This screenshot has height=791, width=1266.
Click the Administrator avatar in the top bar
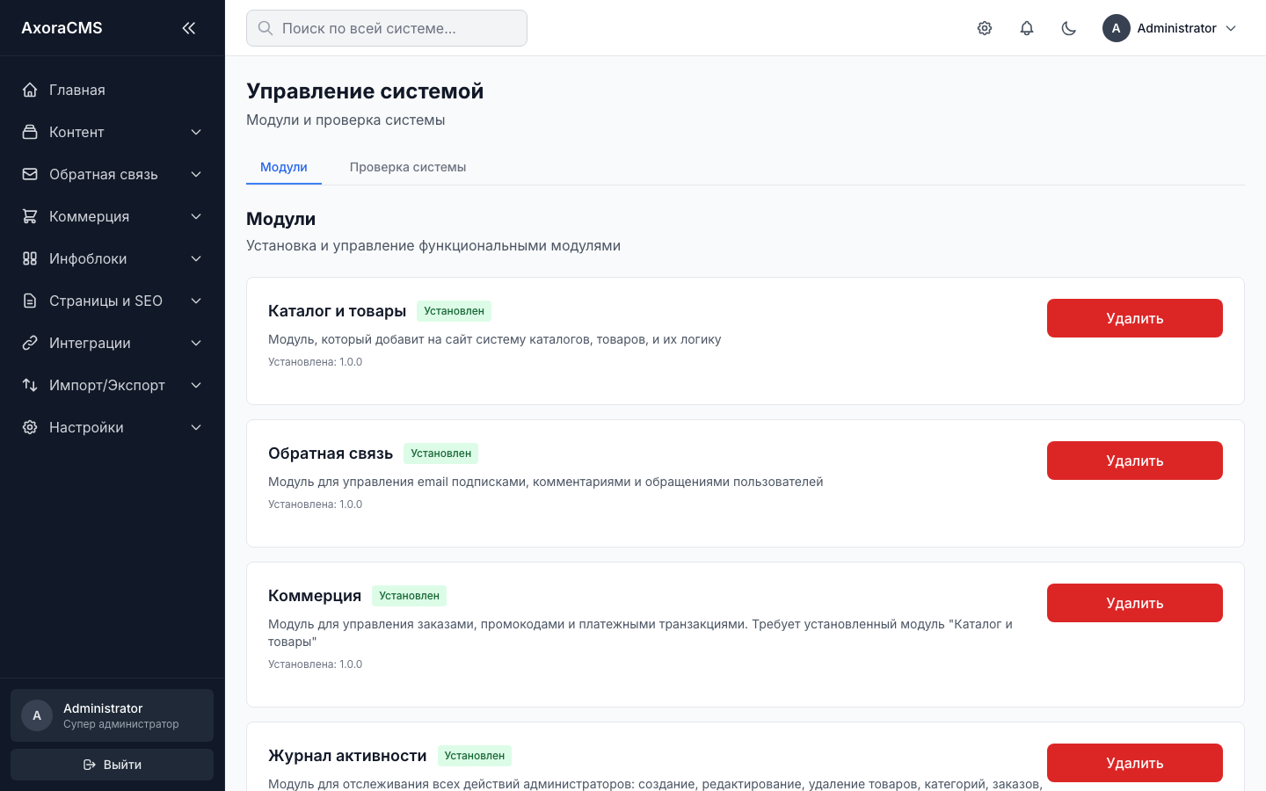1117,28
